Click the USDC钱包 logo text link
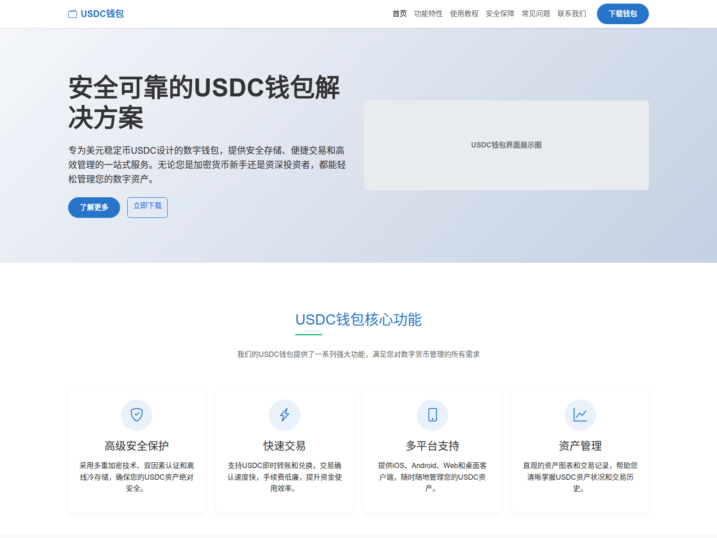 coord(102,13)
